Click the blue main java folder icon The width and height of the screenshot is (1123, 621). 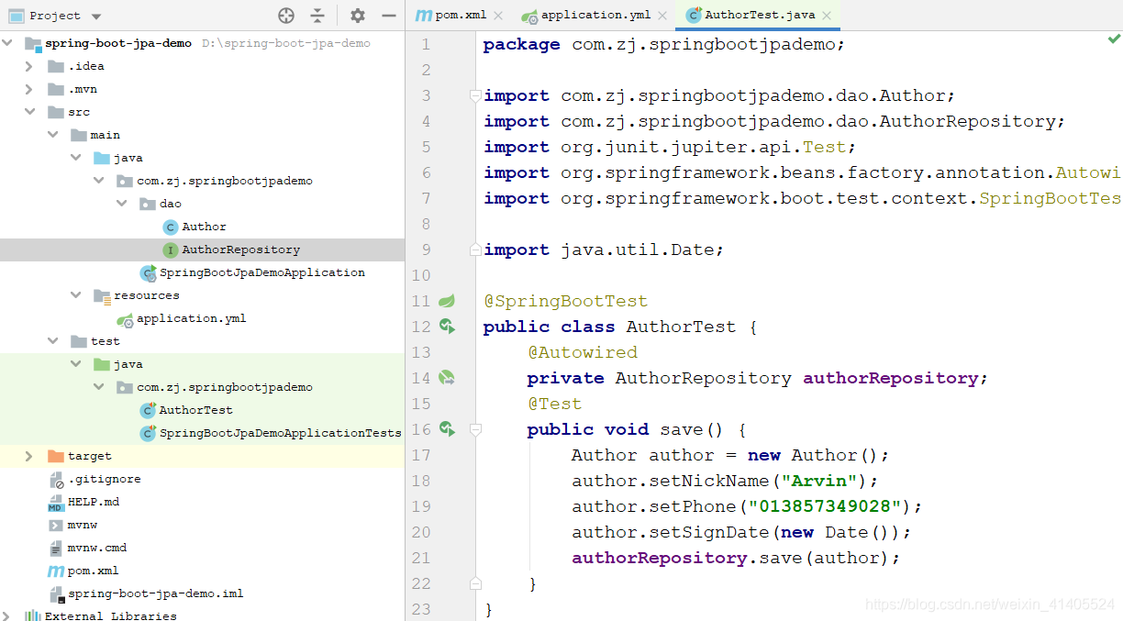pyautogui.click(x=102, y=158)
